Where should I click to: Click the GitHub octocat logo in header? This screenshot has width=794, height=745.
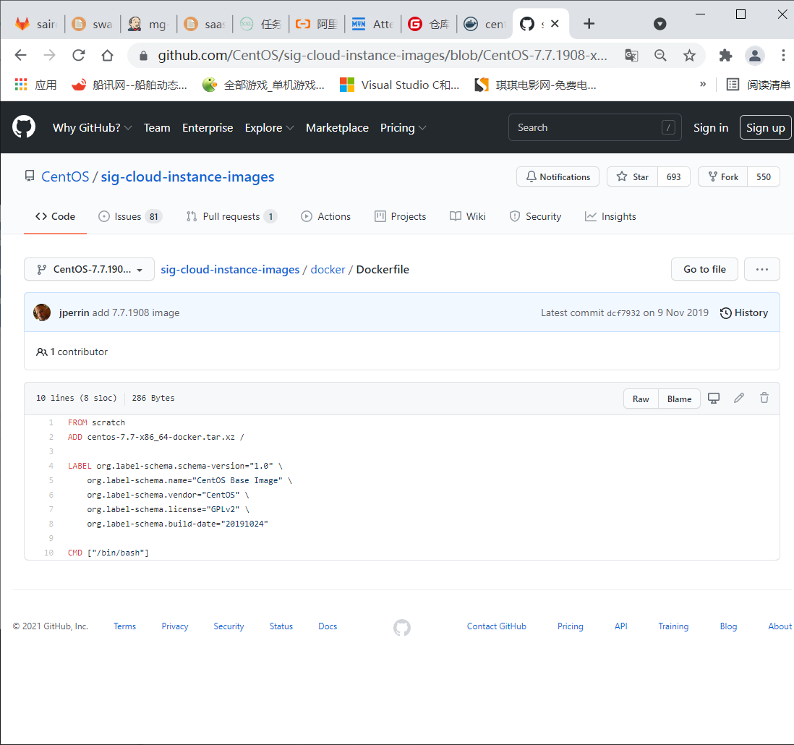24,127
